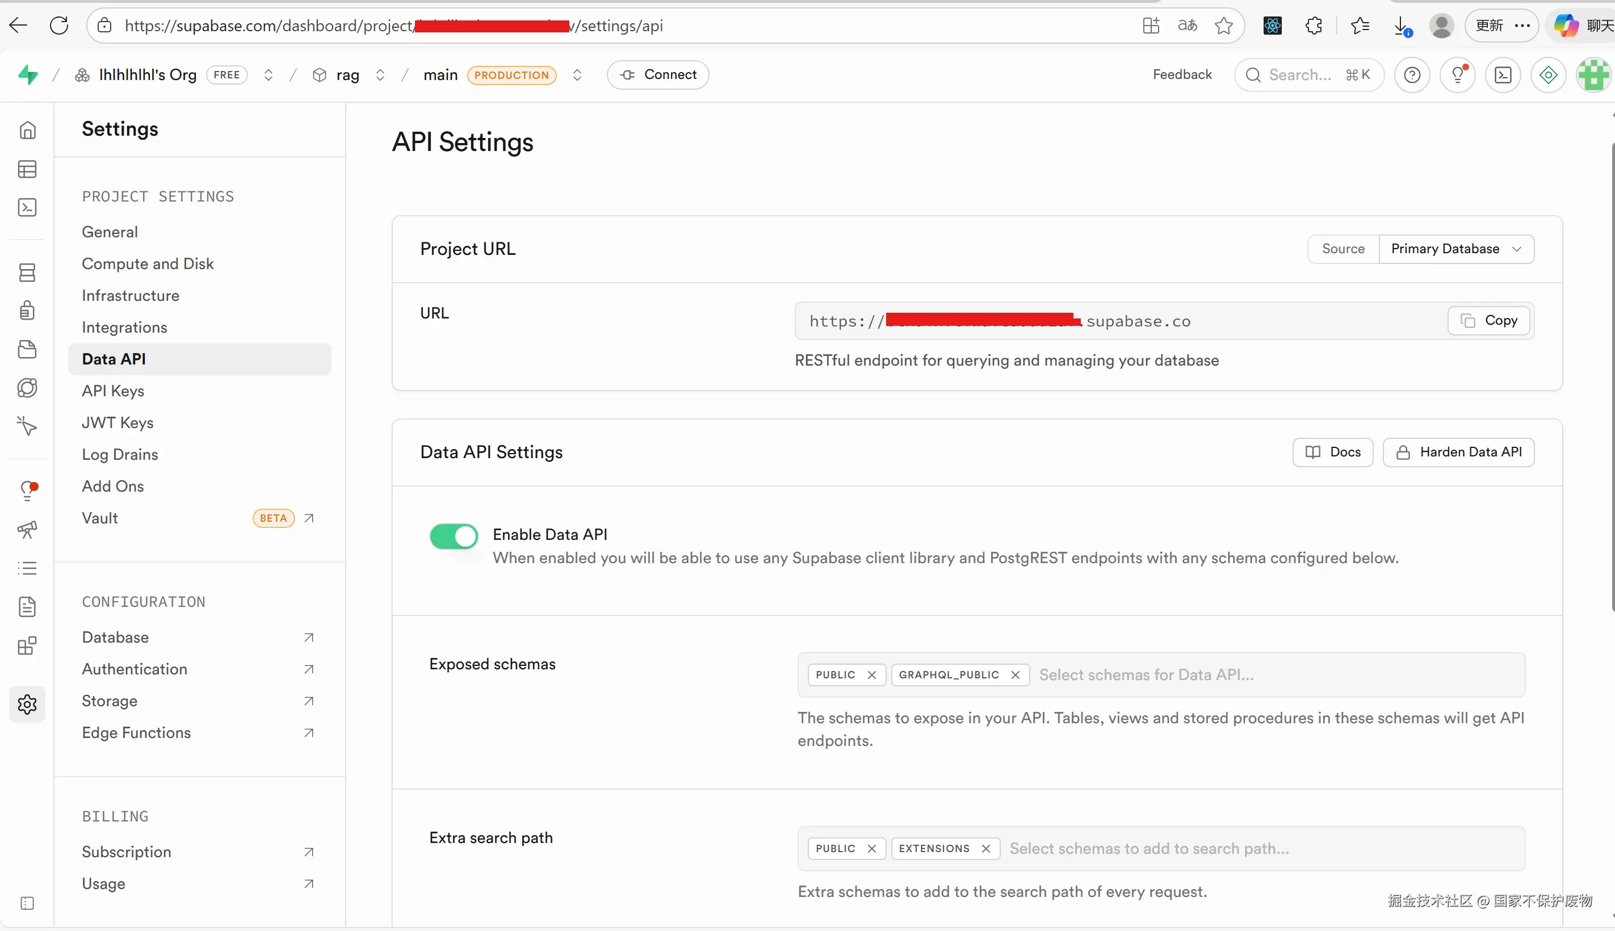This screenshot has width=1615, height=931.
Task: Open Authentication lock icon in sidebar
Action: (x=27, y=311)
